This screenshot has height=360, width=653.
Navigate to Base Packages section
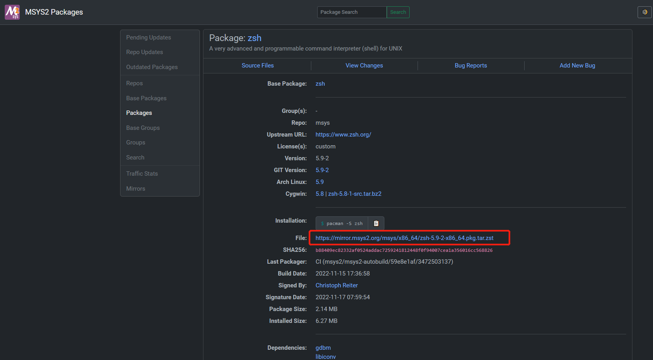point(146,98)
